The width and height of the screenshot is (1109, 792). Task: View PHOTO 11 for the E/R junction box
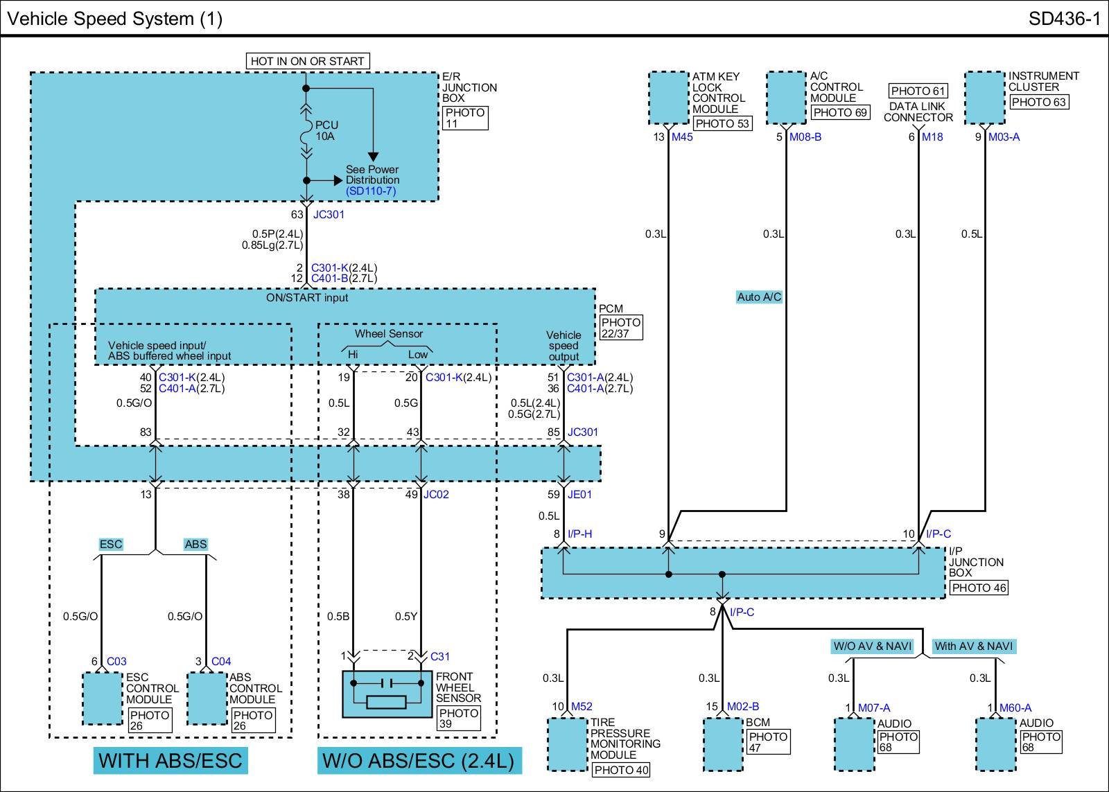click(465, 118)
